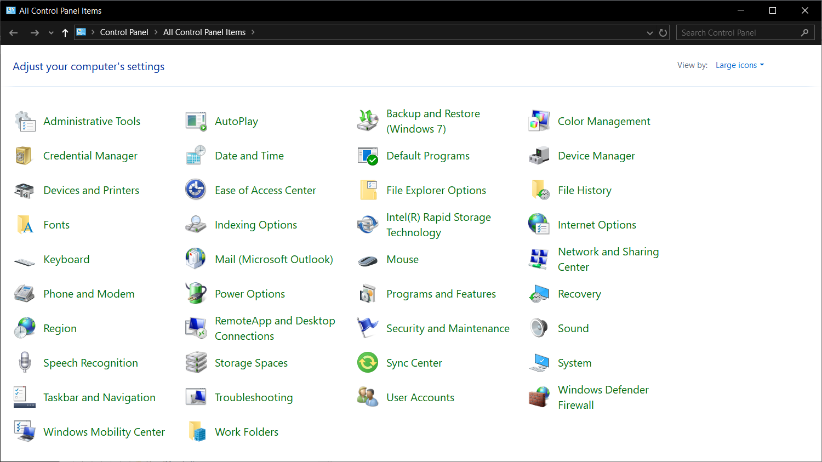This screenshot has width=822, height=462.
Task: Open the Default Programs icon
Action: 368,156
